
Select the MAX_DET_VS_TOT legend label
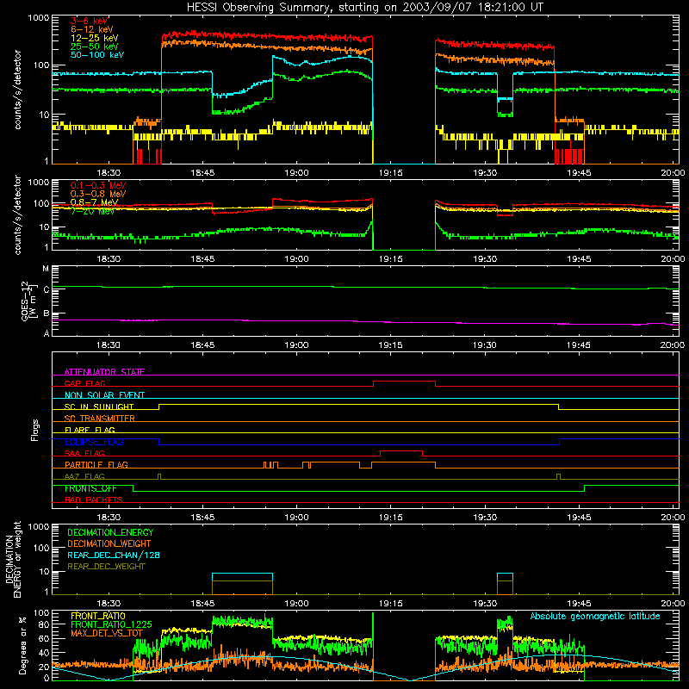tap(106, 633)
